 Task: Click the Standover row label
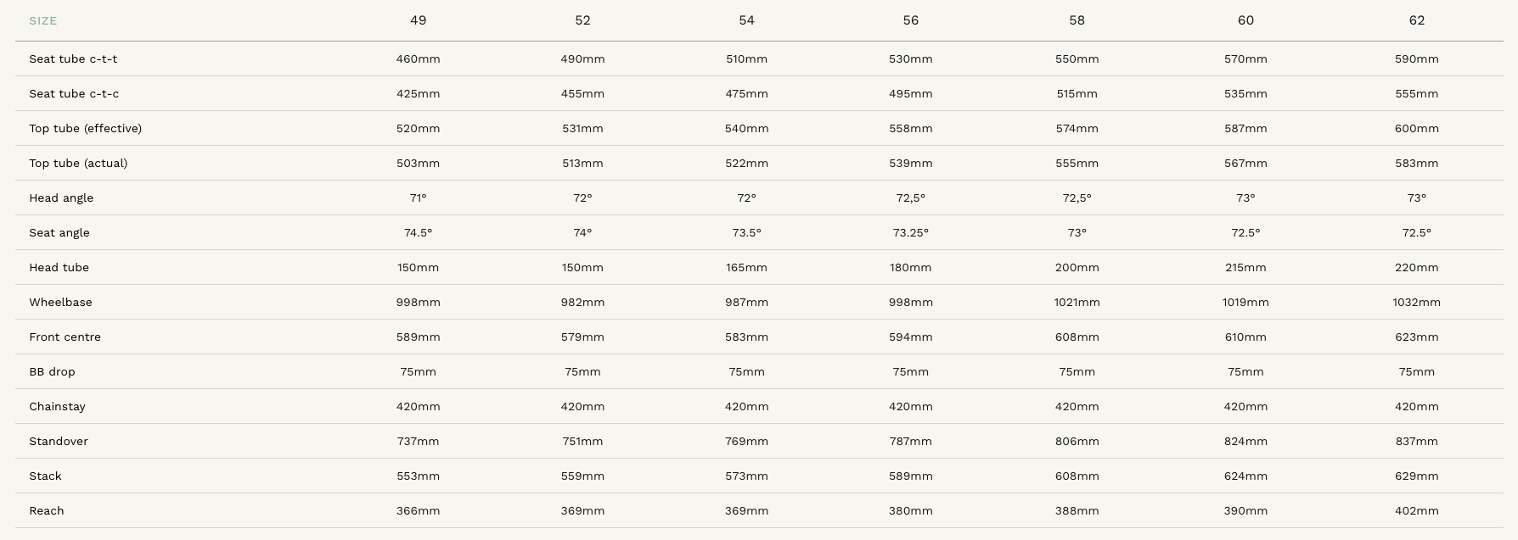click(59, 441)
